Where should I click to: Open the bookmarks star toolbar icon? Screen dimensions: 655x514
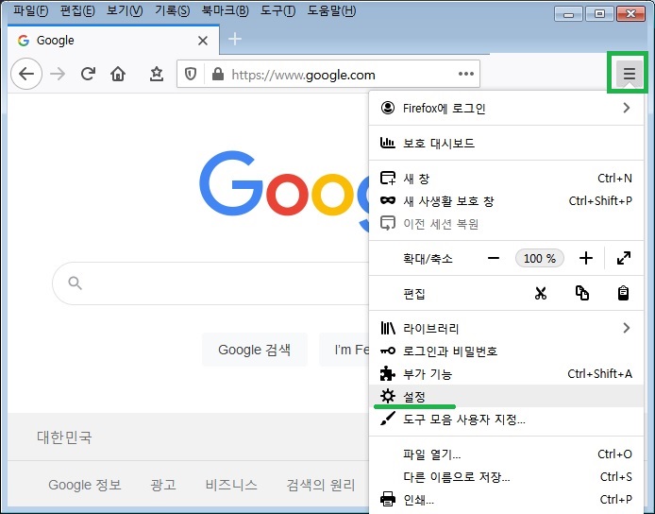[157, 74]
